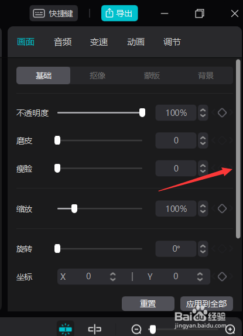The height and width of the screenshot is (336, 243).
Task: Click the 旋转 rotation stepper arrows
Action: click(x=203, y=249)
